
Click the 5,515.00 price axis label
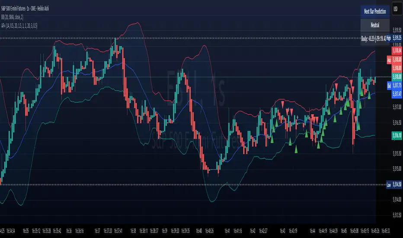pos(397,169)
